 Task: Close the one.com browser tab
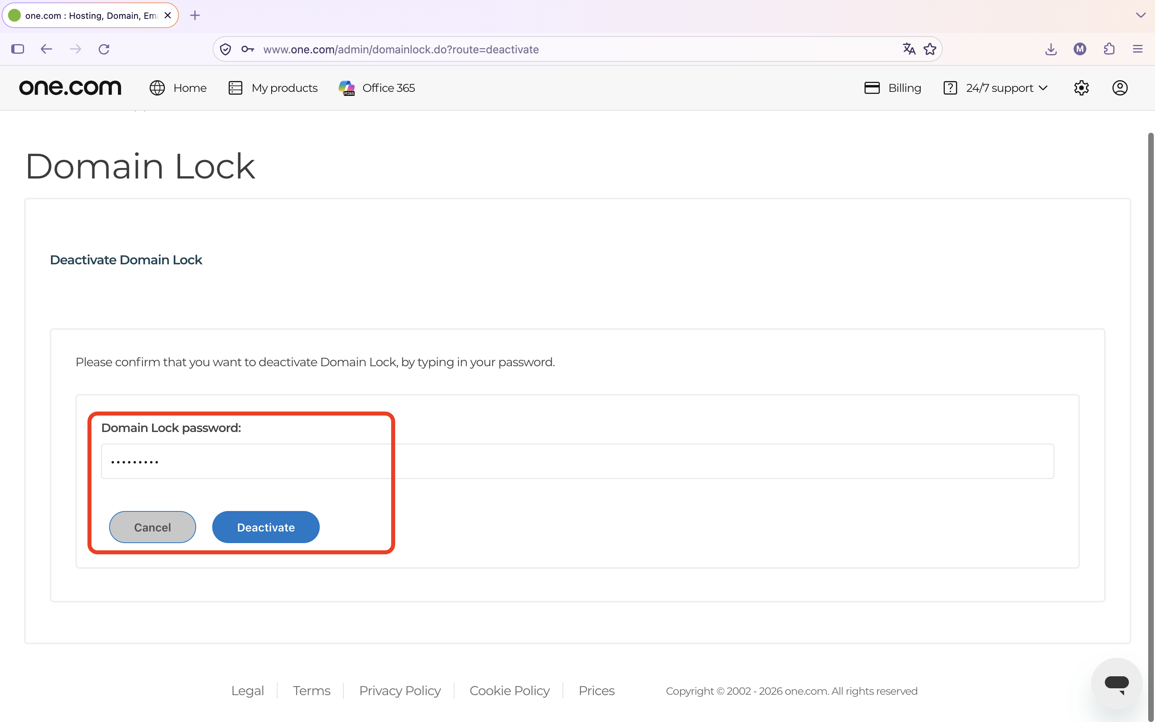(168, 15)
